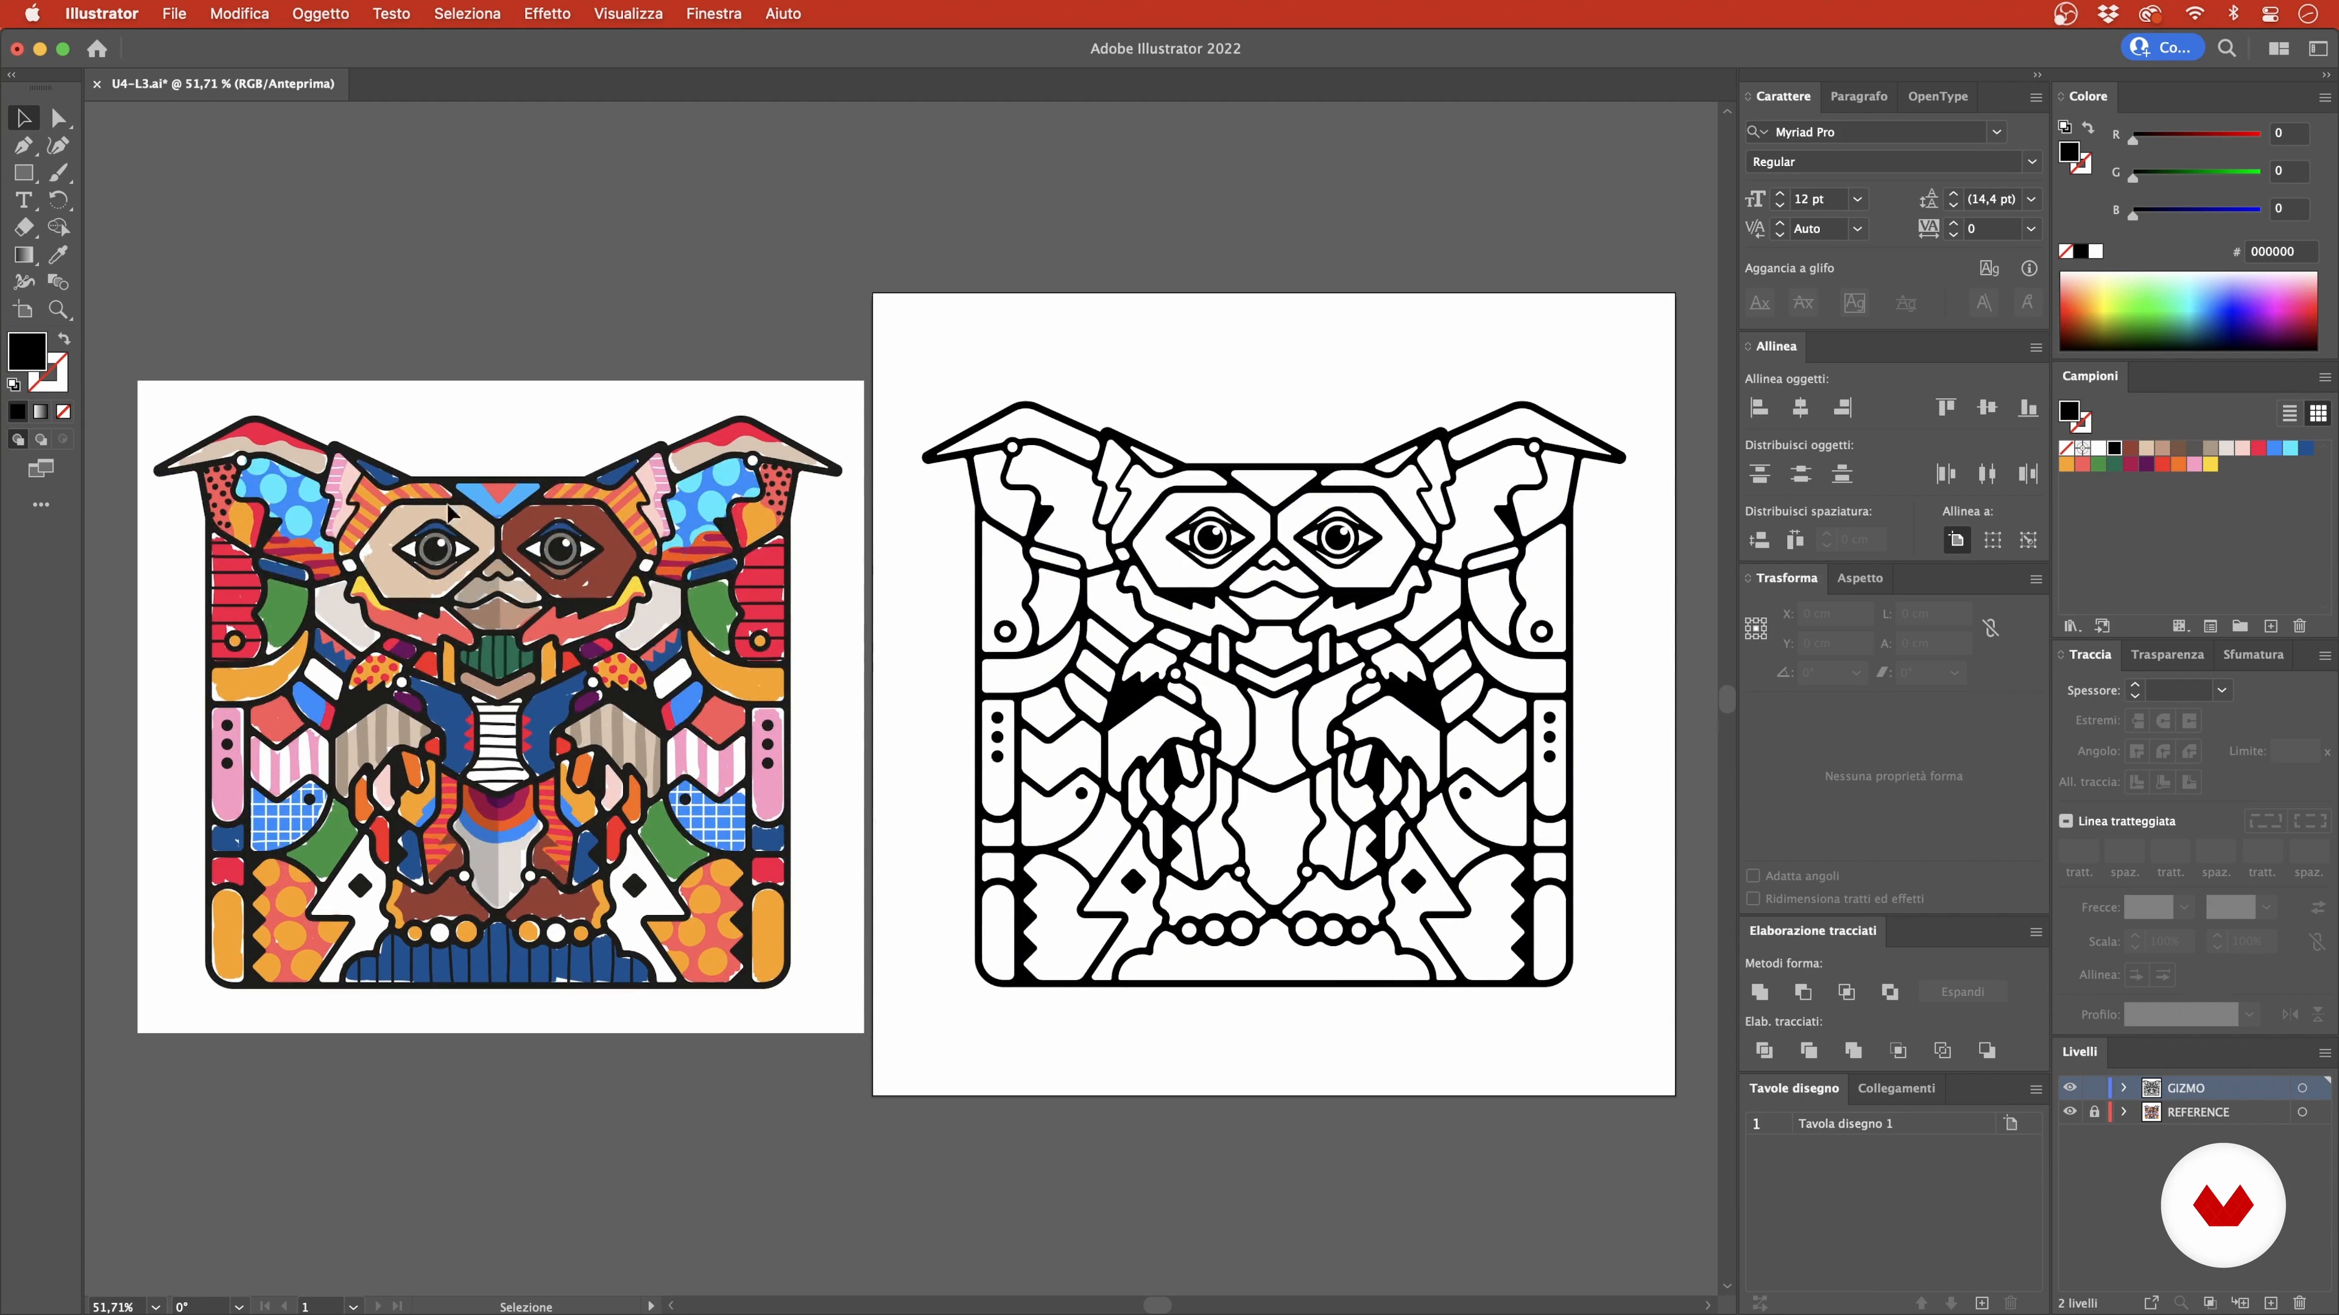Click the red R color slider

click(2195, 135)
